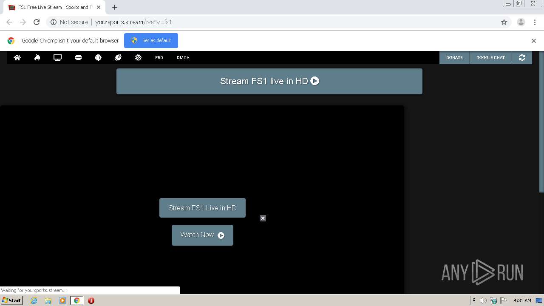Reload the current page

(37, 22)
